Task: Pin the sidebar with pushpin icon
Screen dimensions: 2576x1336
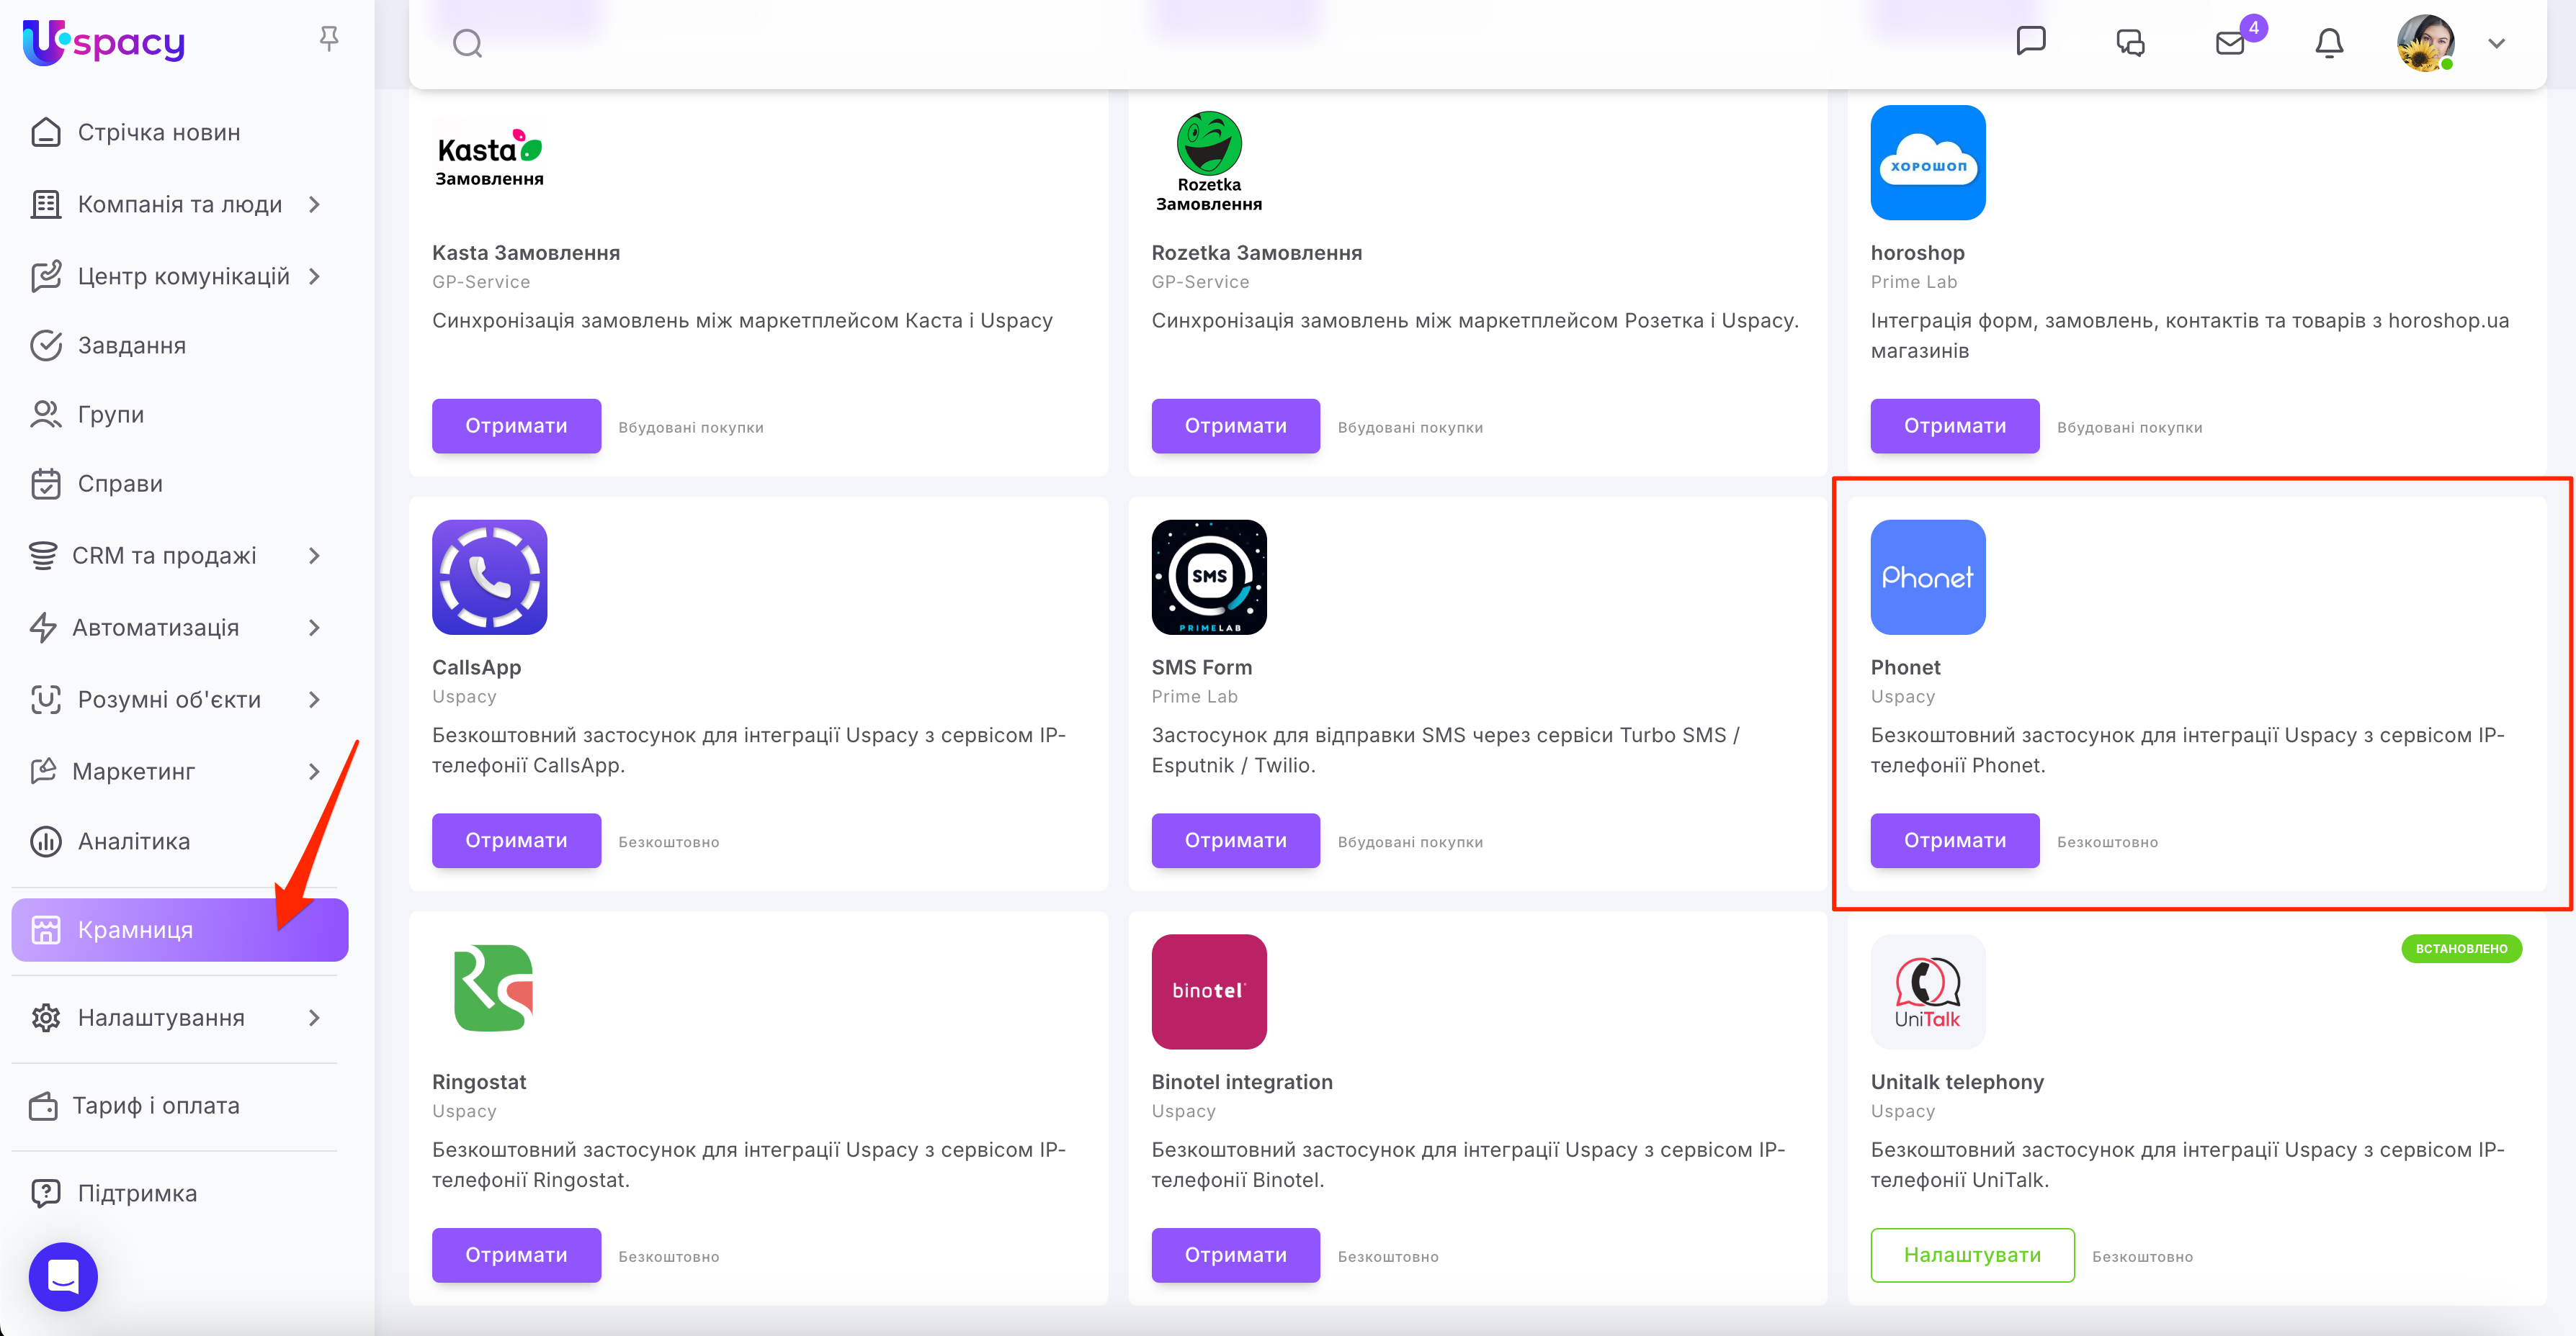Action: (x=328, y=39)
